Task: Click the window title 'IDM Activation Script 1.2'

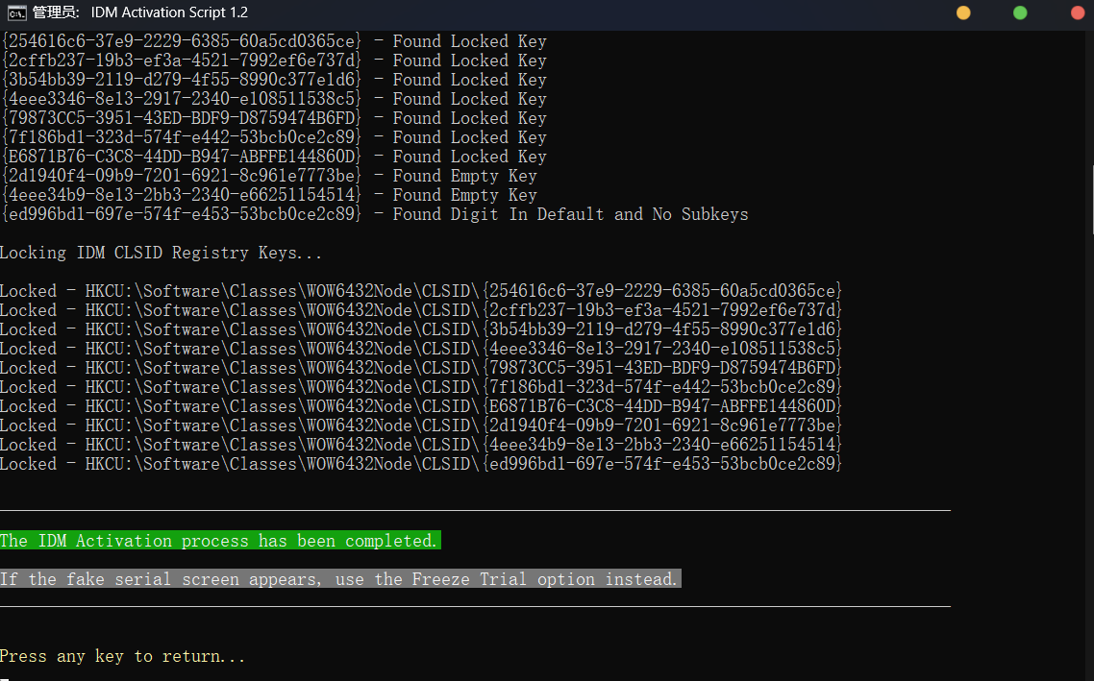Action: coord(169,12)
